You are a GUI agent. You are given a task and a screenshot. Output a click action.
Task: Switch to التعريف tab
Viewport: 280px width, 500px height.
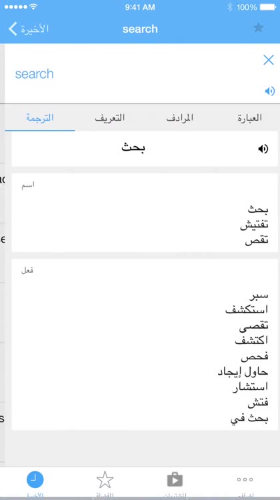(110, 117)
